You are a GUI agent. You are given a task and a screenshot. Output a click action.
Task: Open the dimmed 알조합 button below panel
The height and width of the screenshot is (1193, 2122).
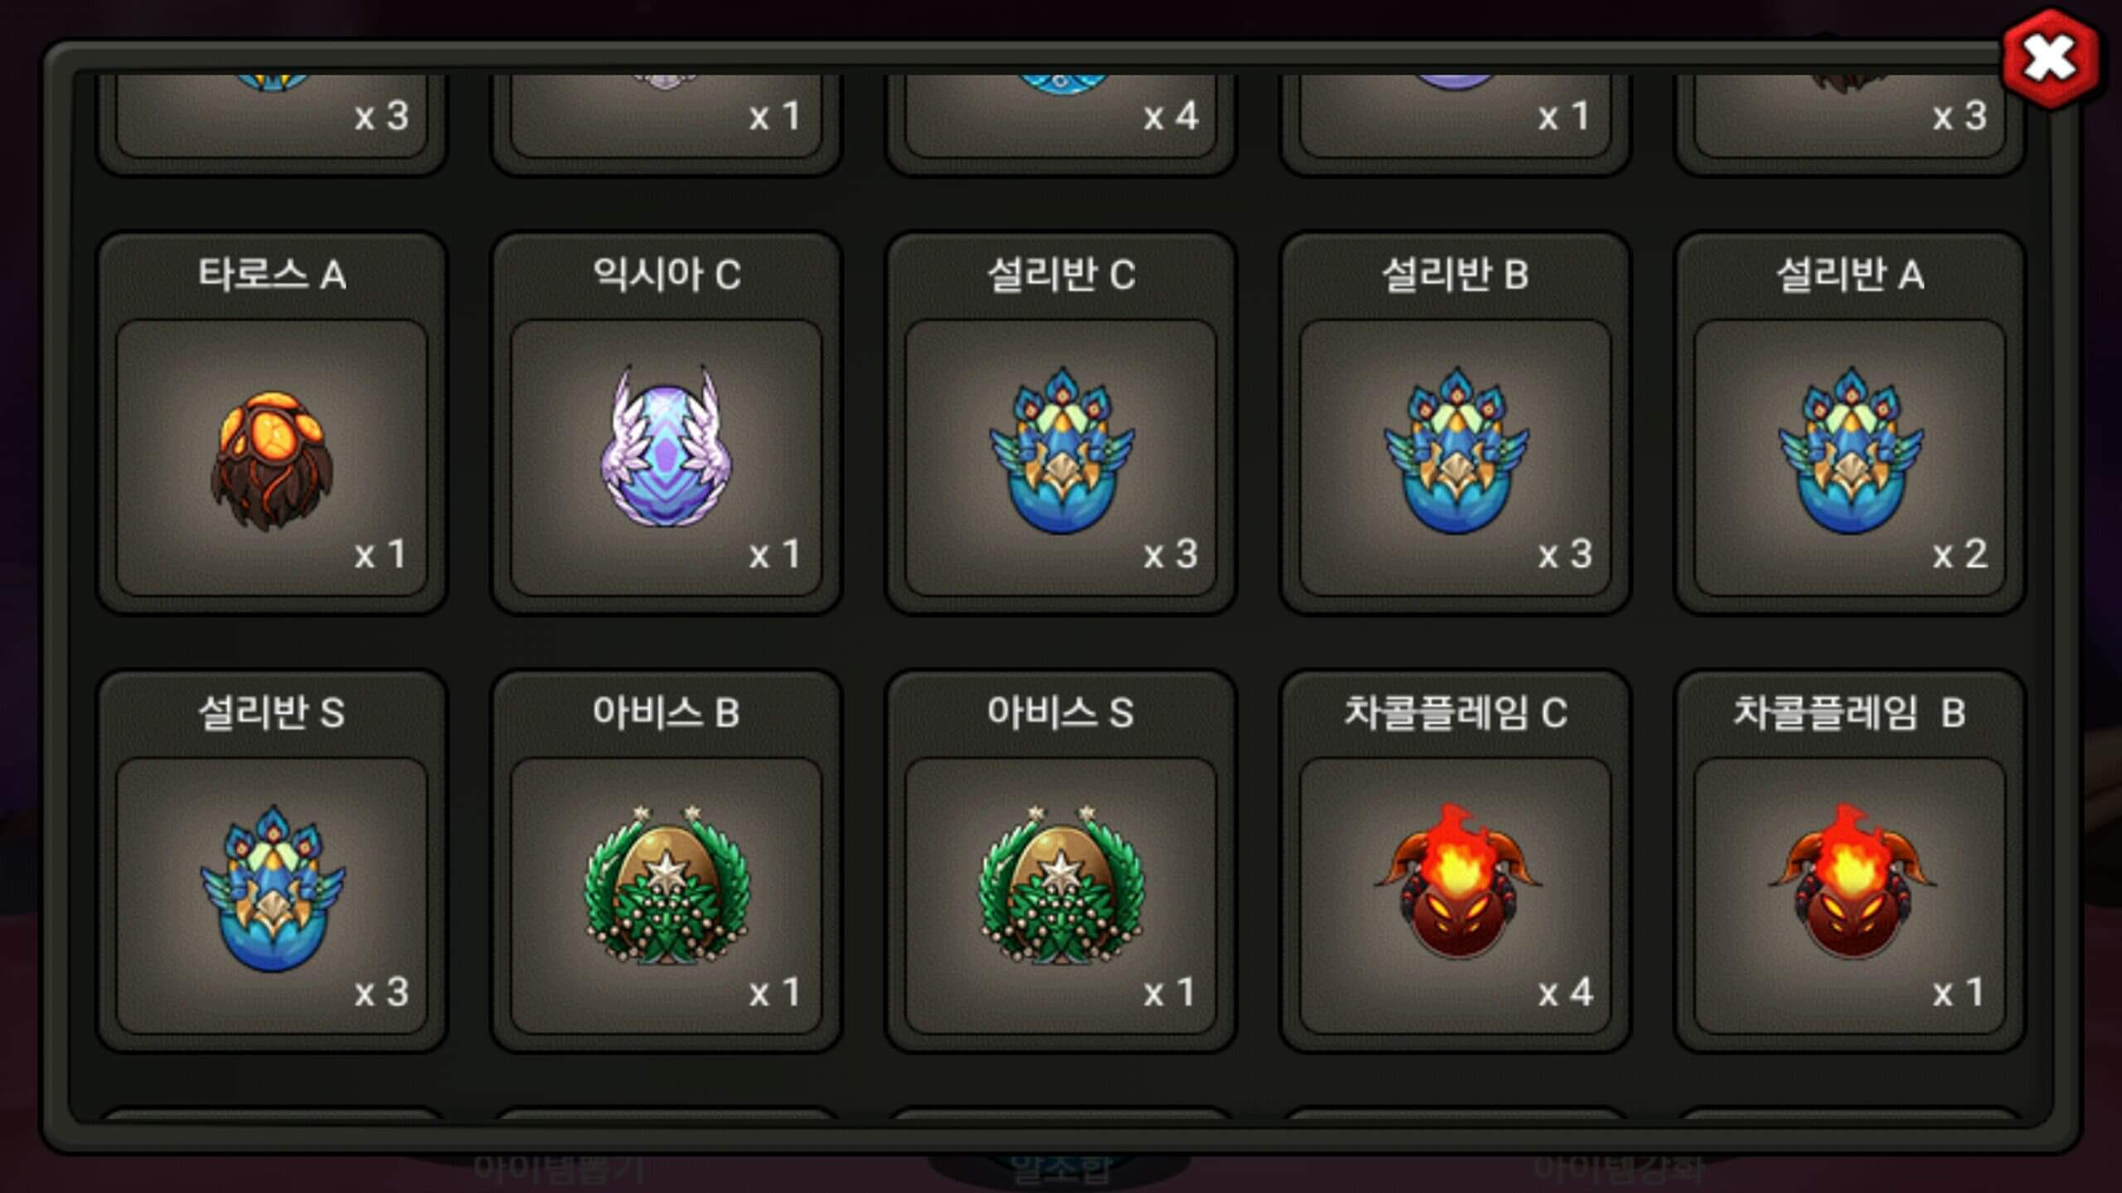[x=1061, y=1170]
